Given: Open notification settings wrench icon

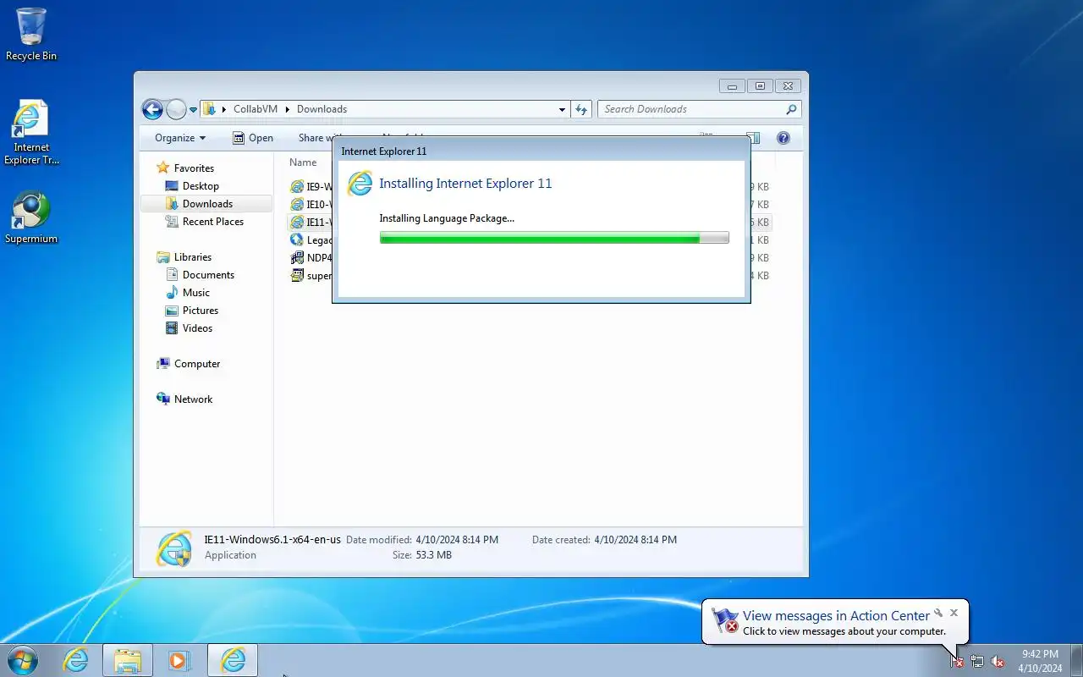Looking at the screenshot, I should 937,613.
